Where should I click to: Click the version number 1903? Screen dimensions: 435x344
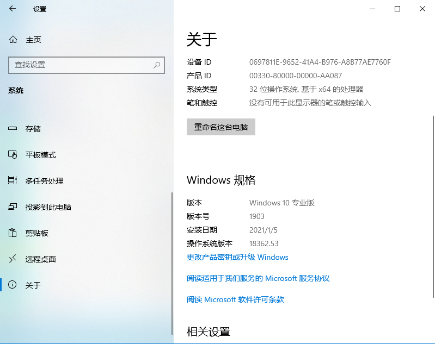point(257,216)
